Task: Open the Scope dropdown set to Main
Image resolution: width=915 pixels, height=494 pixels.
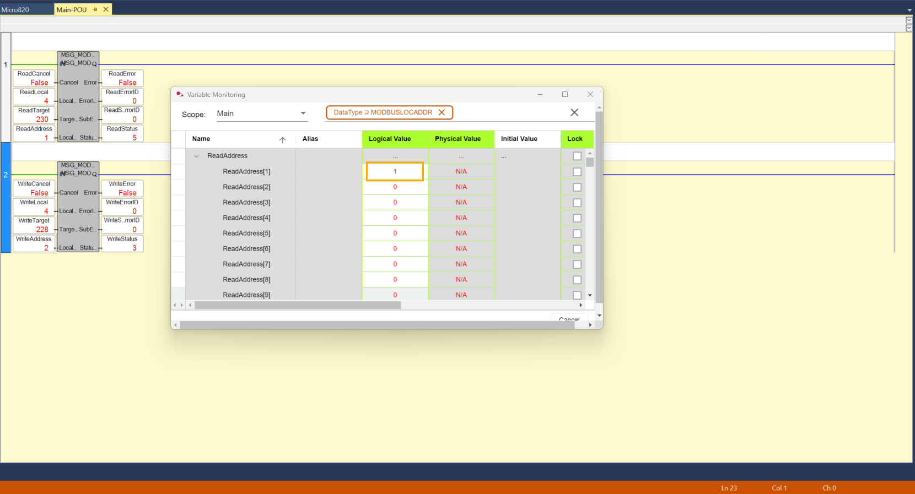Action: click(x=303, y=113)
